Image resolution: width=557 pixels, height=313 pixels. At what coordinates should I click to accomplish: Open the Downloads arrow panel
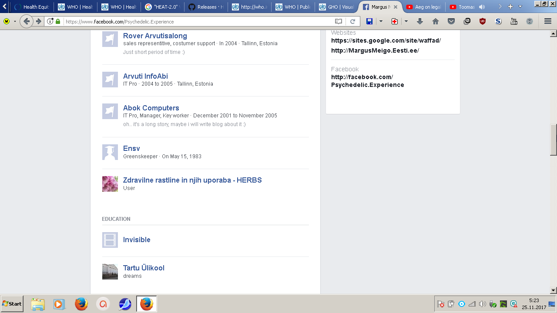[420, 21]
